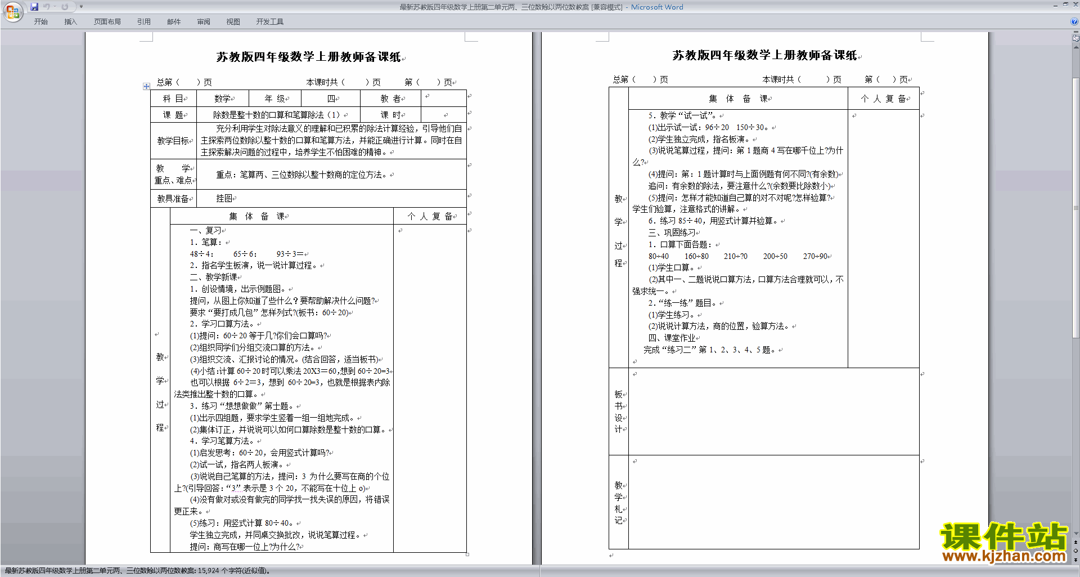Click inside the empty 板书设计 content cell
This screenshot has height=577, width=1080.
coord(773,411)
